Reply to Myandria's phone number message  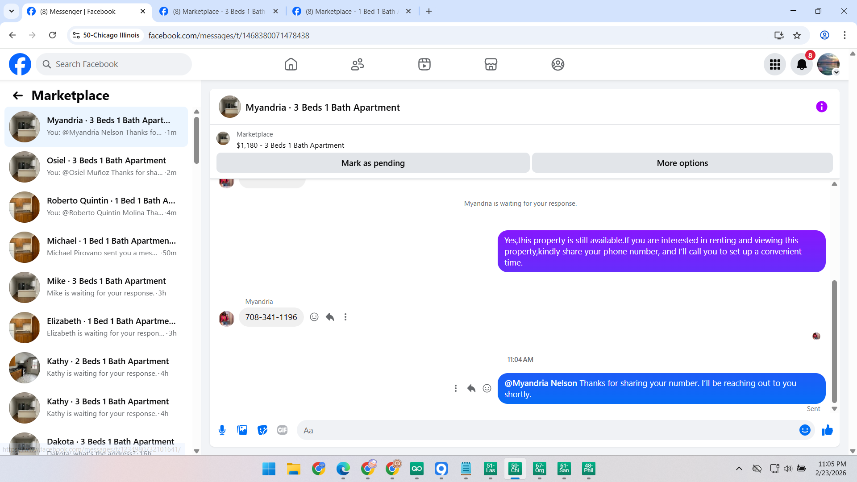tap(330, 317)
